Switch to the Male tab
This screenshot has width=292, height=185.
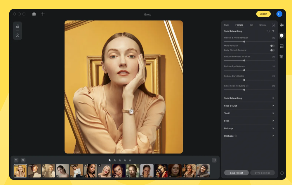[227, 25]
